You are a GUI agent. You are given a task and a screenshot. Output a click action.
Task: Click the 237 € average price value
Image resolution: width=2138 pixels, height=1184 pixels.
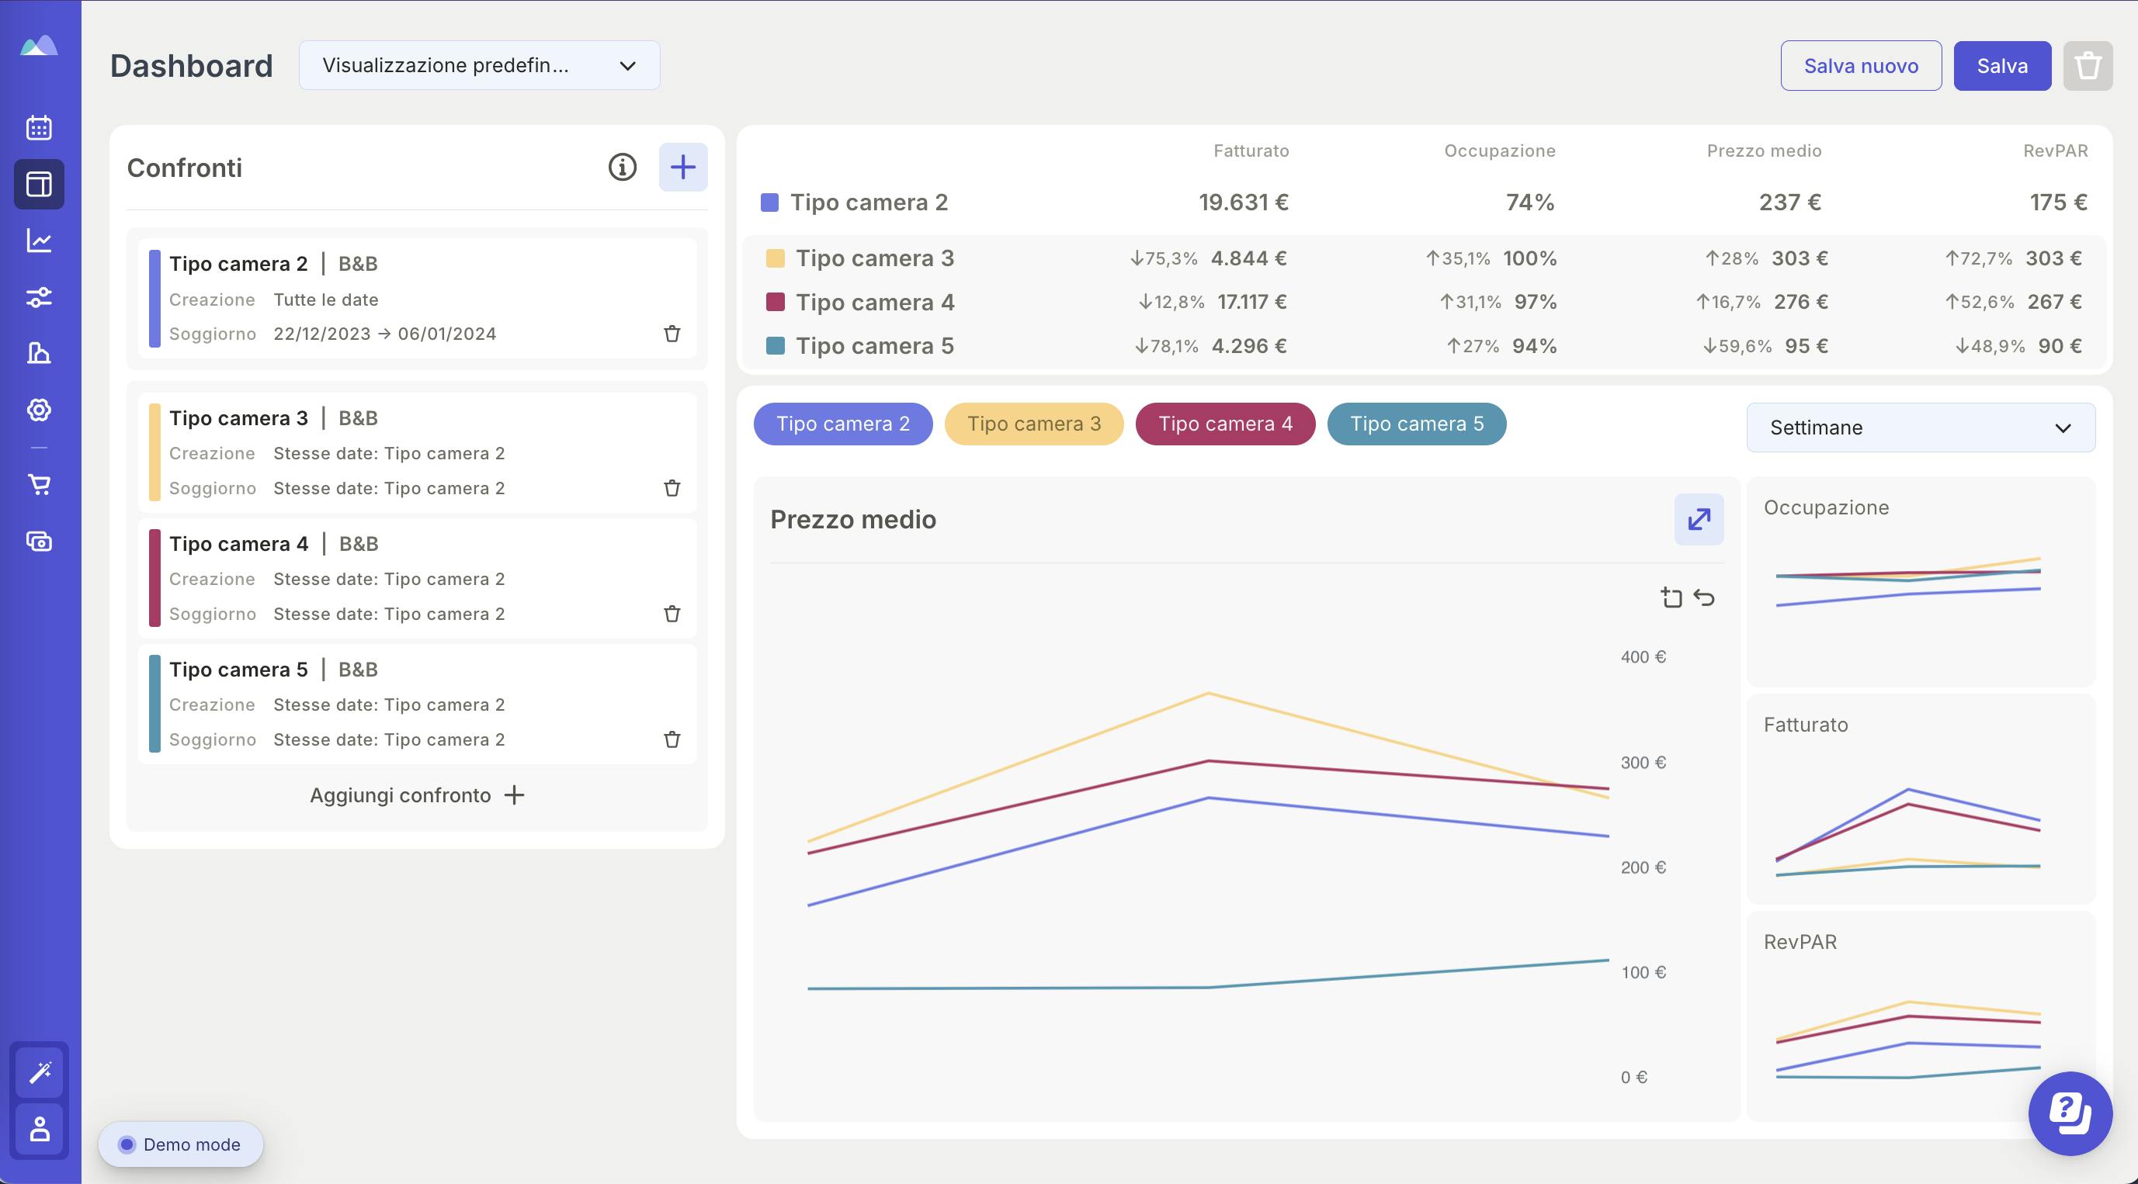click(1790, 203)
